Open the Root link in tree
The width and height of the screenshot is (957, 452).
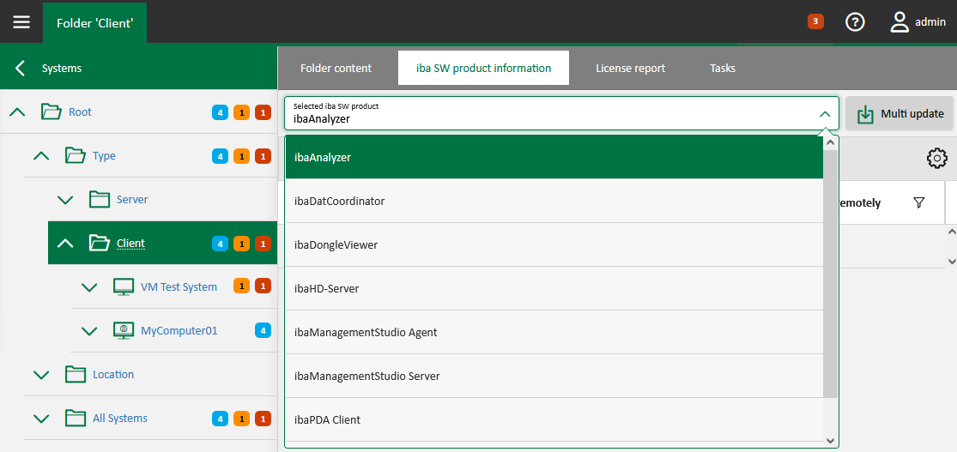pos(80,112)
